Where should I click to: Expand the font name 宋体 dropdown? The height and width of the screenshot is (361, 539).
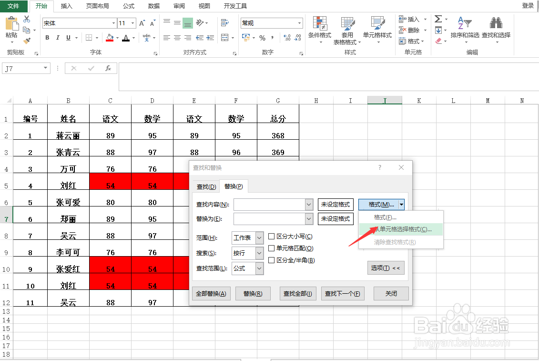(x=113, y=23)
